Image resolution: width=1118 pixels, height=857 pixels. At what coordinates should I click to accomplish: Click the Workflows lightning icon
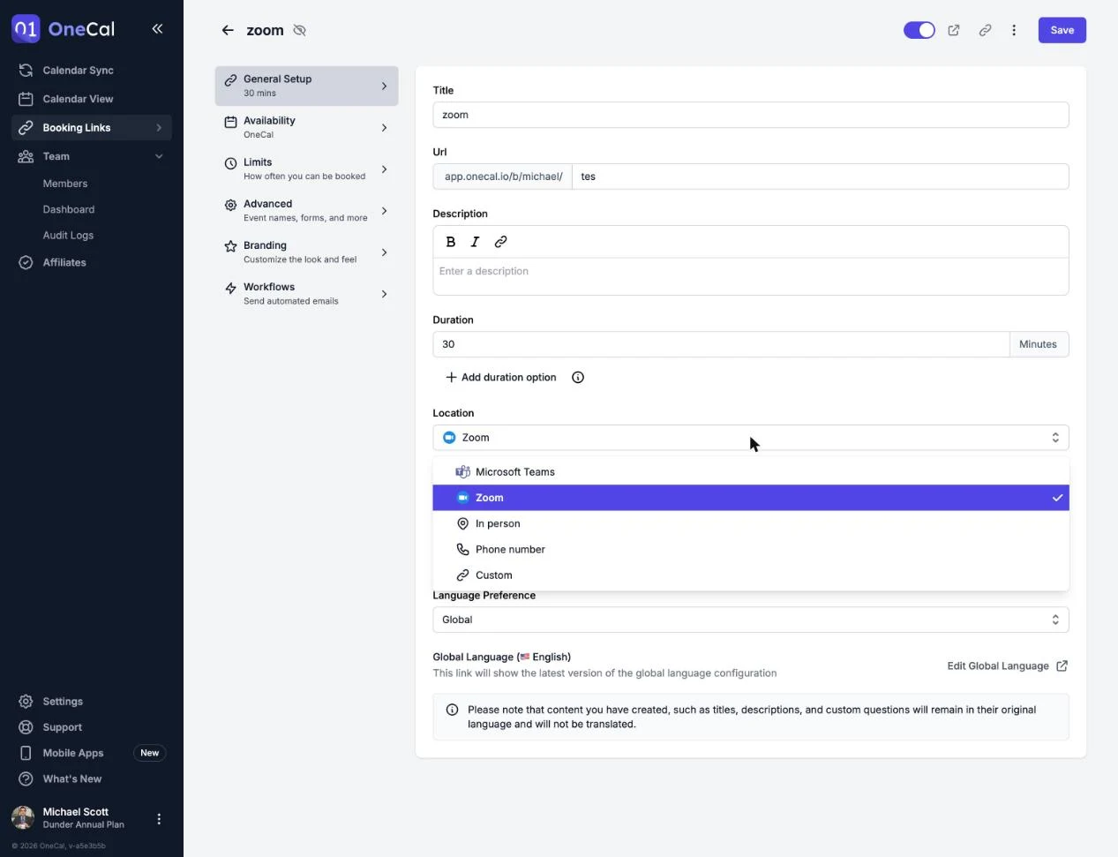coord(230,288)
